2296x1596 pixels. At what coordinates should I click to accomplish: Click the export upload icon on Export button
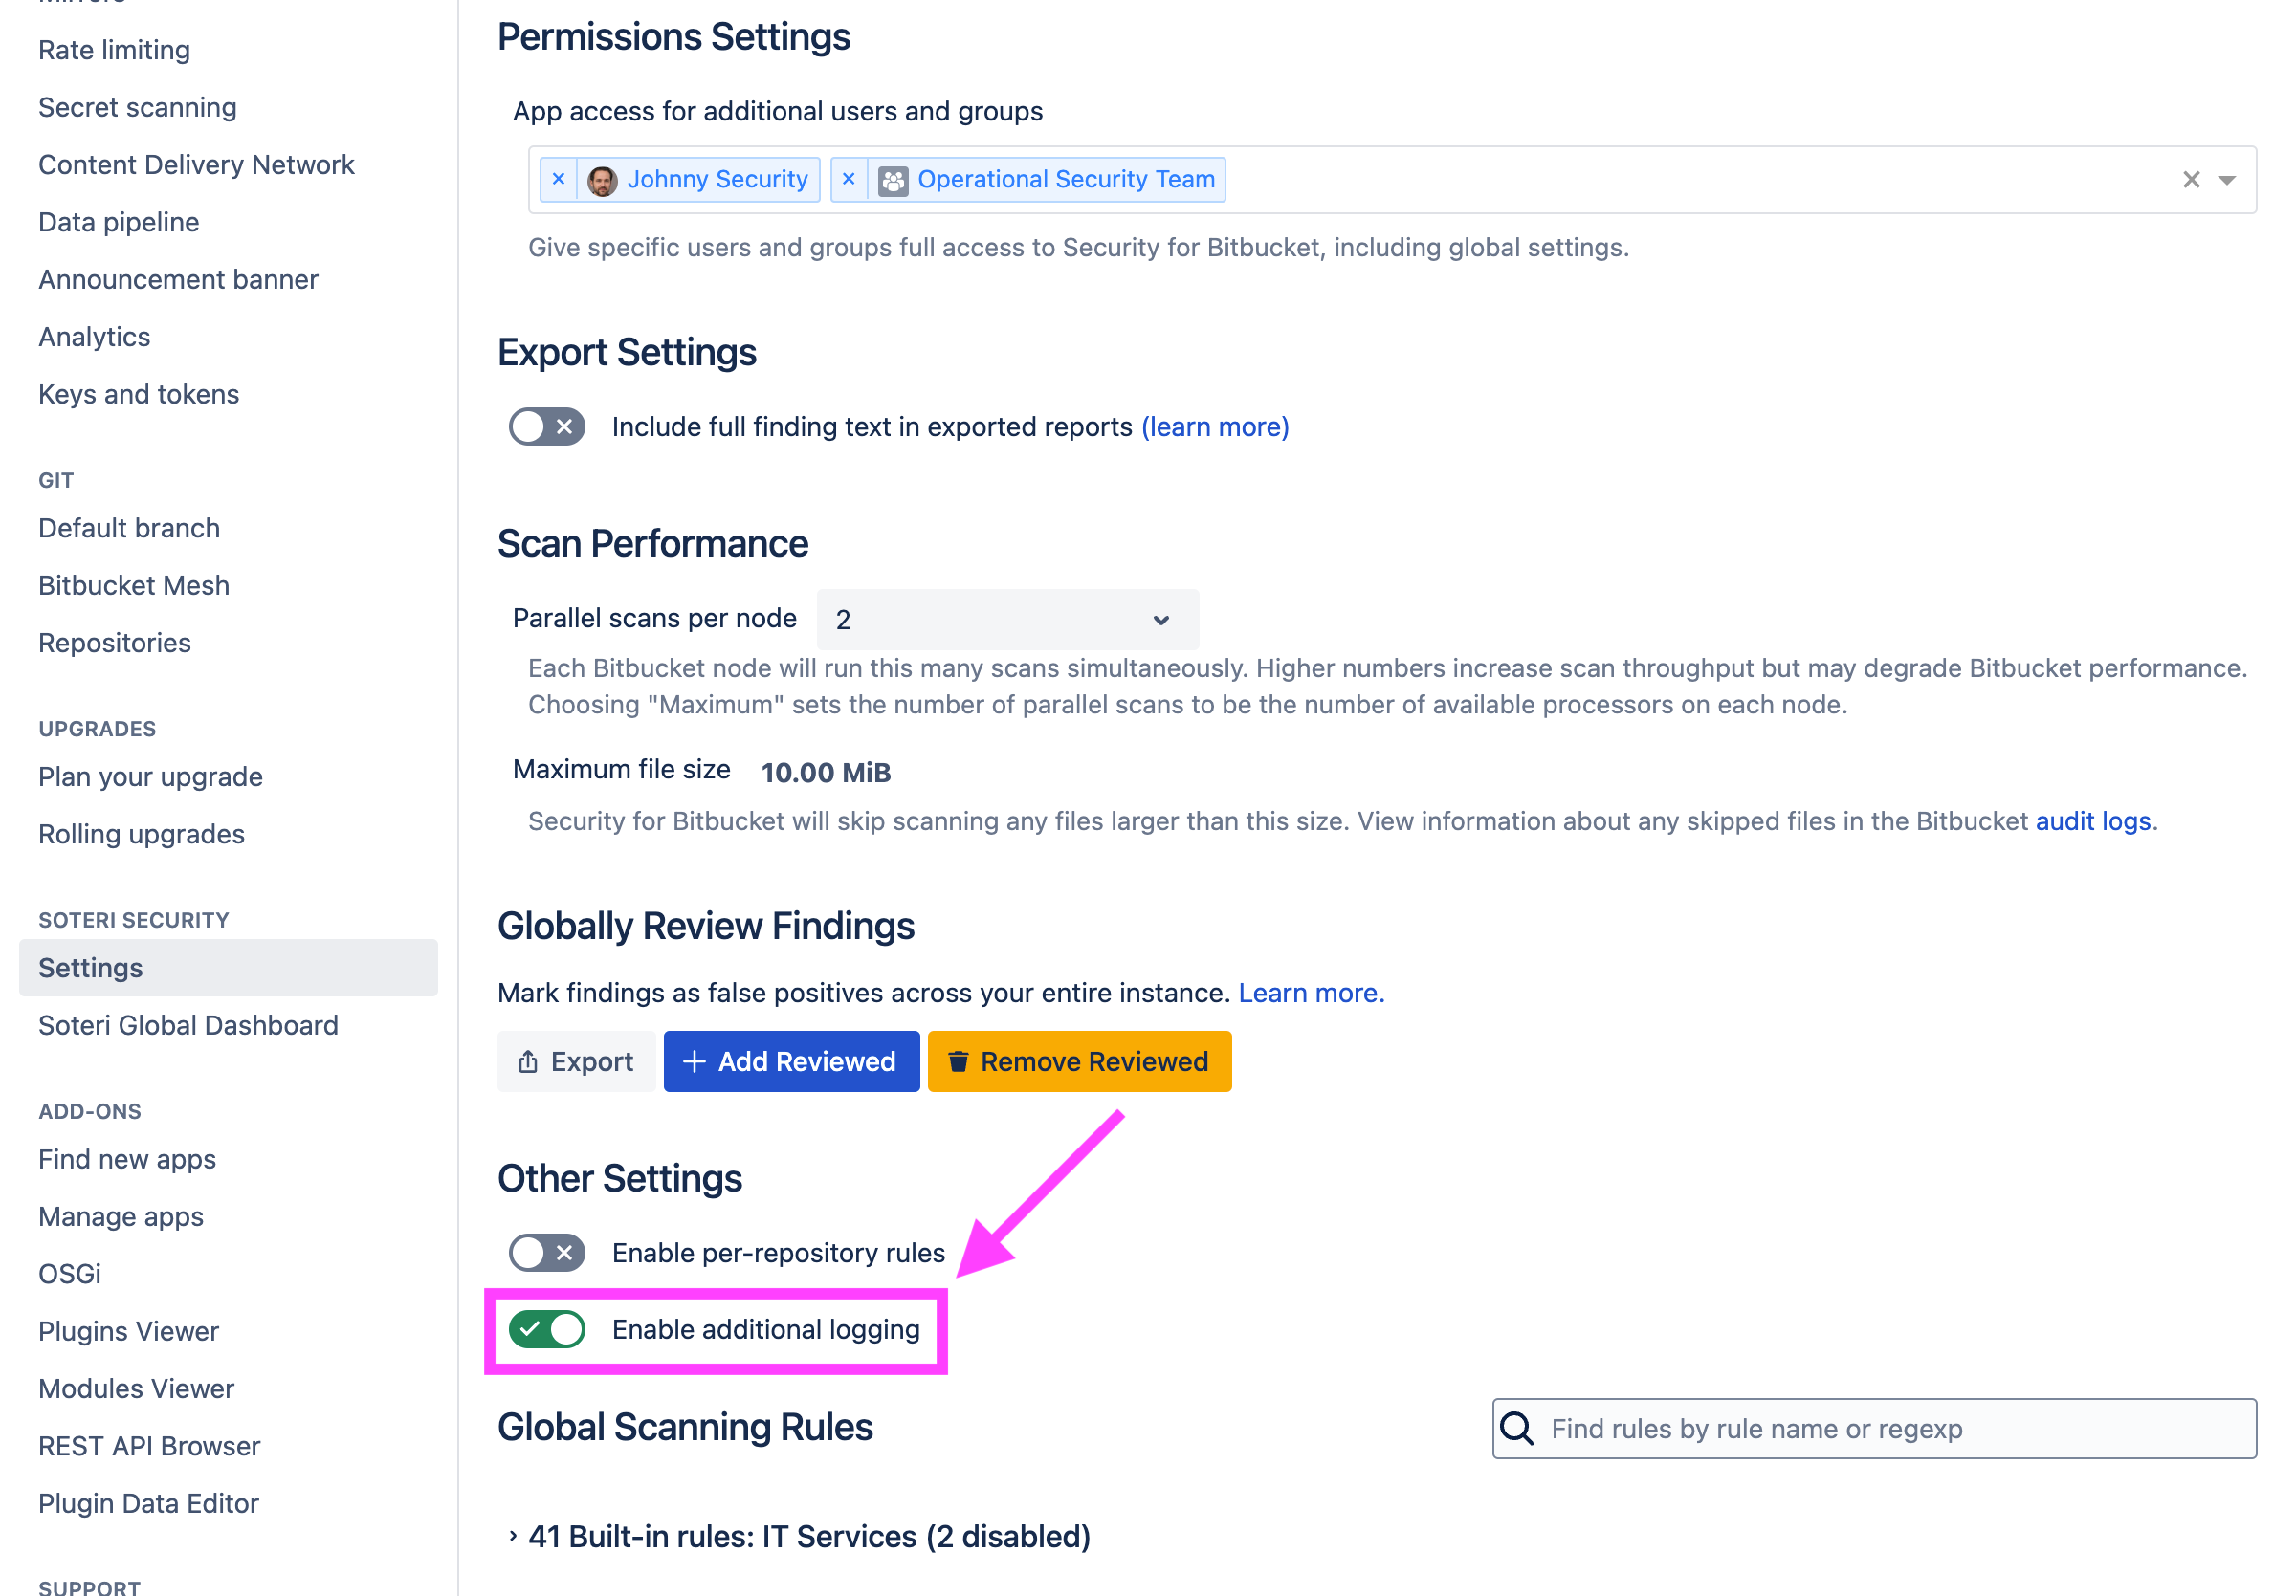[529, 1061]
